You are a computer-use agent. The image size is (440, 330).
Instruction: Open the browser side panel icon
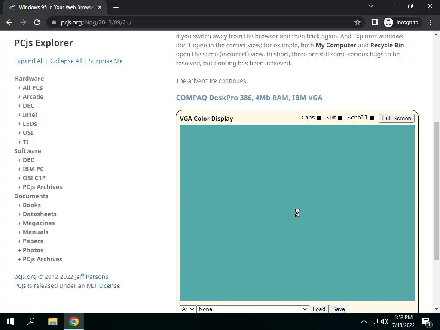374,22
